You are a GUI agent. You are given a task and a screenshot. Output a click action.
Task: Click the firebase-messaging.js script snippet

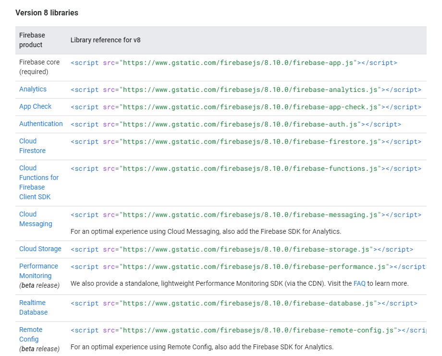click(x=246, y=215)
